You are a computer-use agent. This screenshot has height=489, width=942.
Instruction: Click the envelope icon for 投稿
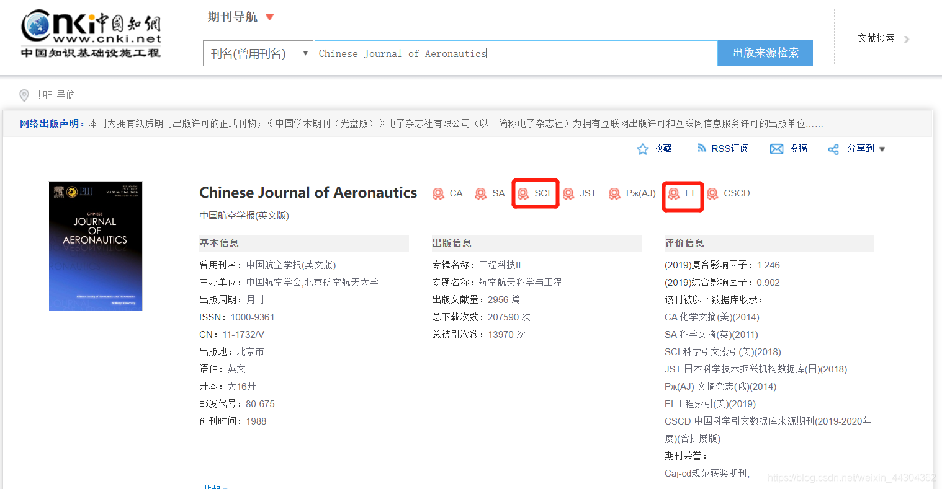[776, 149]
